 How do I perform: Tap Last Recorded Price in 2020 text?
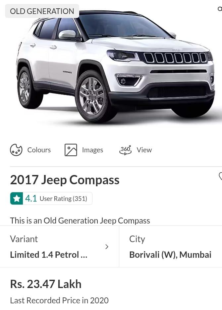tap(59, 300)
